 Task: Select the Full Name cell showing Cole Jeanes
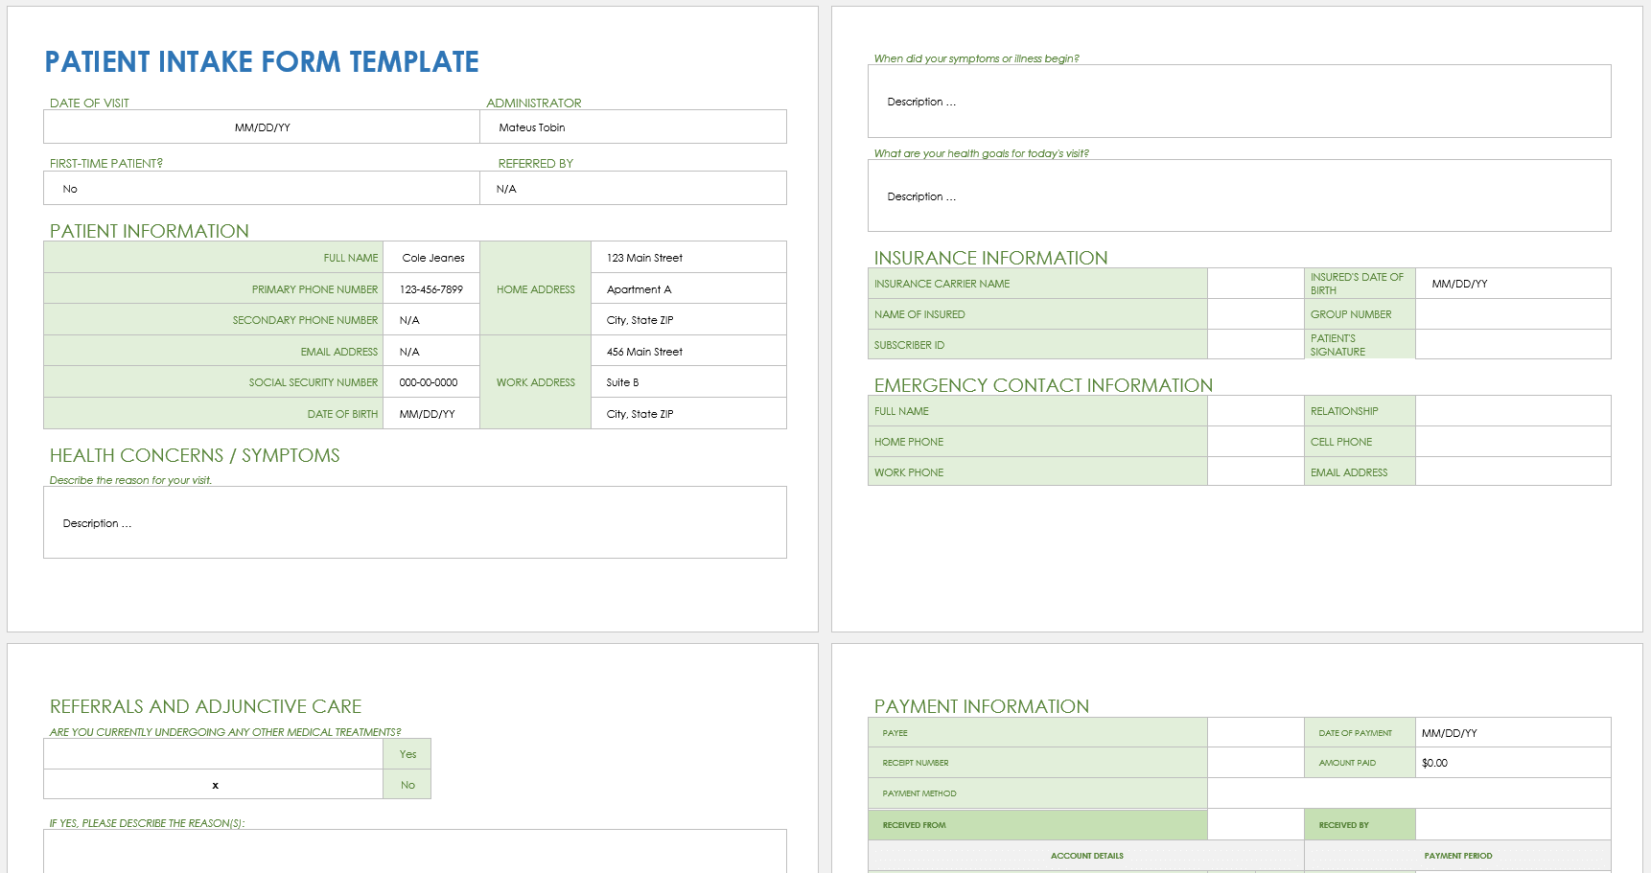coord(430,257)
